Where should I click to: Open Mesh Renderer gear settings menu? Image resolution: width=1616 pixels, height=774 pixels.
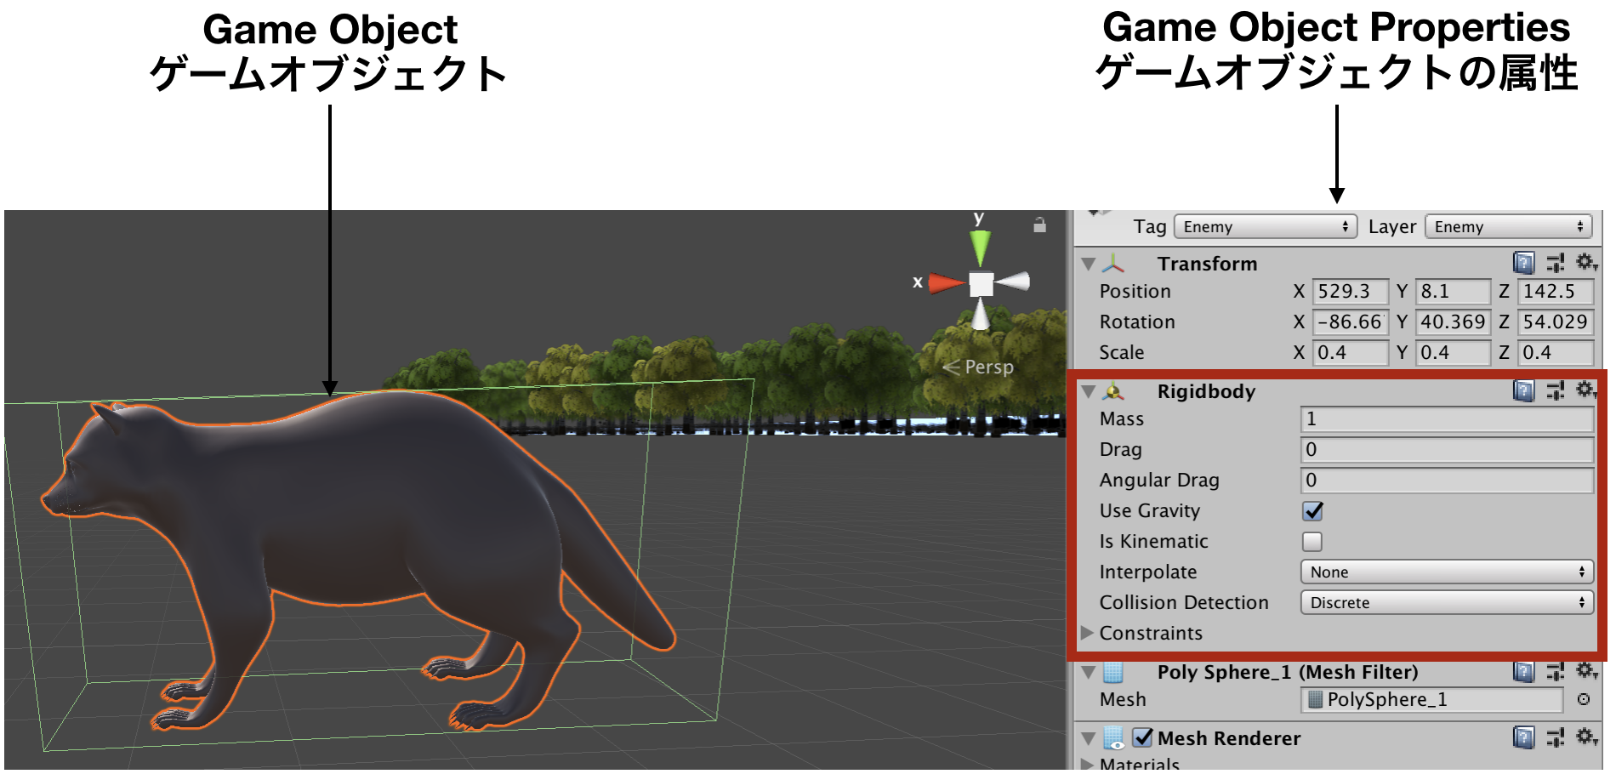1586,737
